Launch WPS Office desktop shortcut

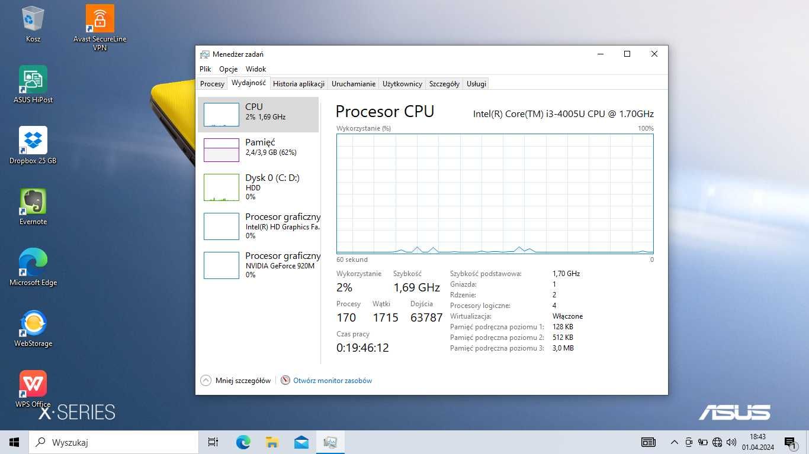coord(33,390)
